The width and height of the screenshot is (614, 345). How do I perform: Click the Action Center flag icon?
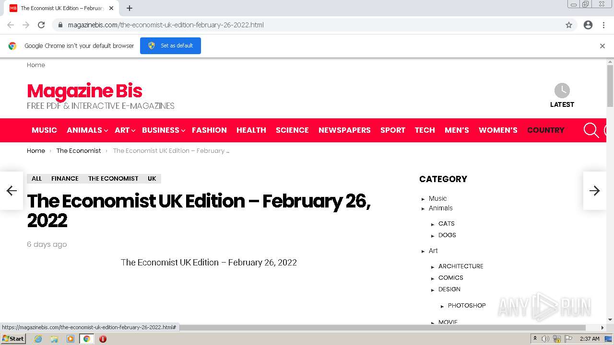pyautogui.click(x=568, y=339)
